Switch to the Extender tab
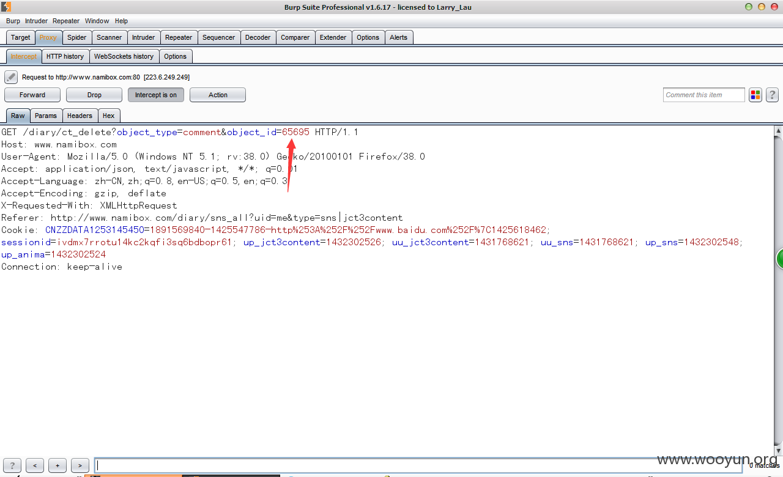The width and height of the screenshot is (783, 477). (x=333, y=37)
